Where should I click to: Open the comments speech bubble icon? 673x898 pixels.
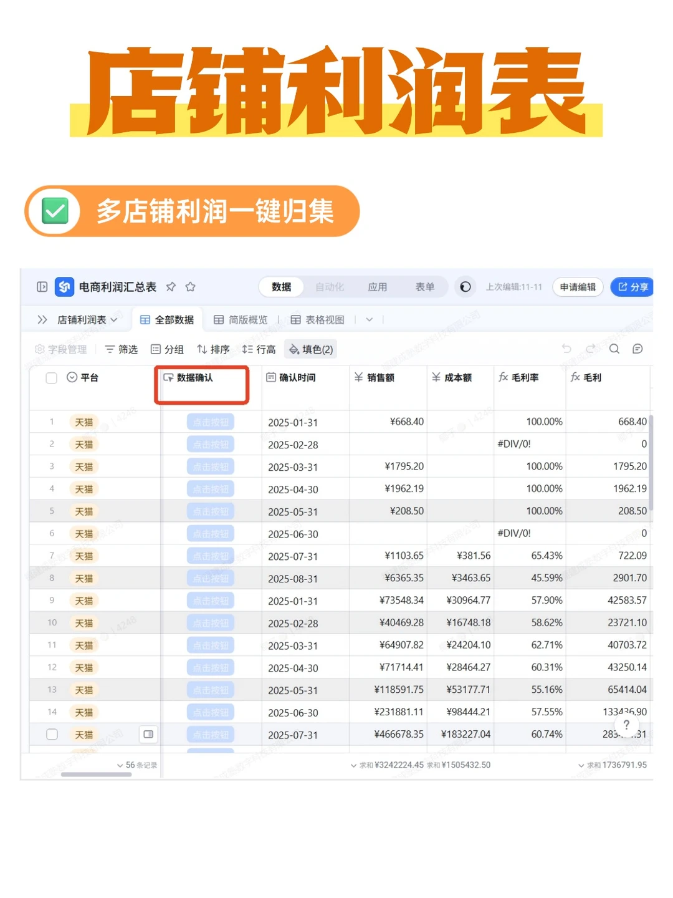click(x=637, y=349)
